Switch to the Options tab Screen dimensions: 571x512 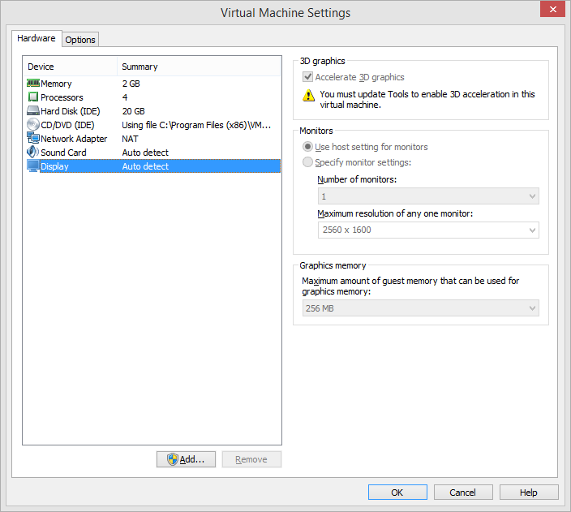80,40
